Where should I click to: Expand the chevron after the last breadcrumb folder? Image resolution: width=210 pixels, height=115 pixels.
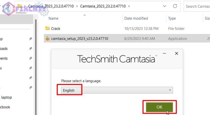129,6
